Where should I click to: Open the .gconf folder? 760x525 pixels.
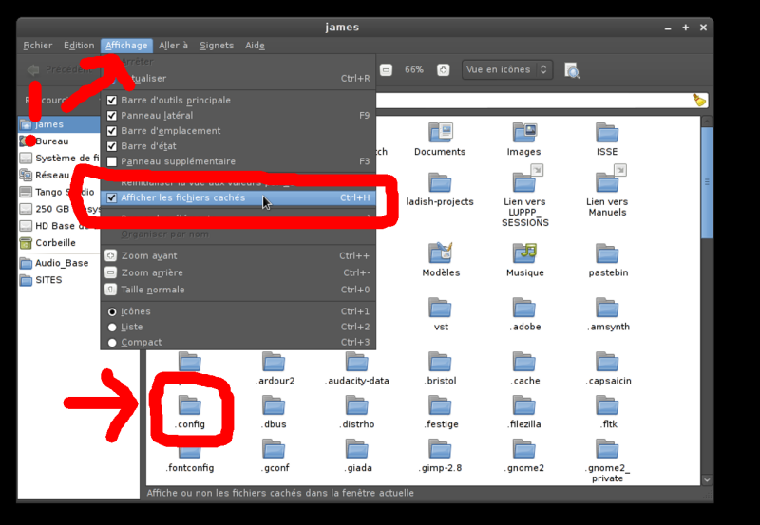(274, 449)
